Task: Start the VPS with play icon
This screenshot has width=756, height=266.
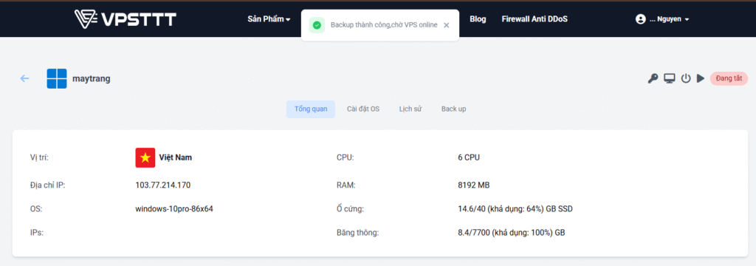Action: tap(701, 78)
